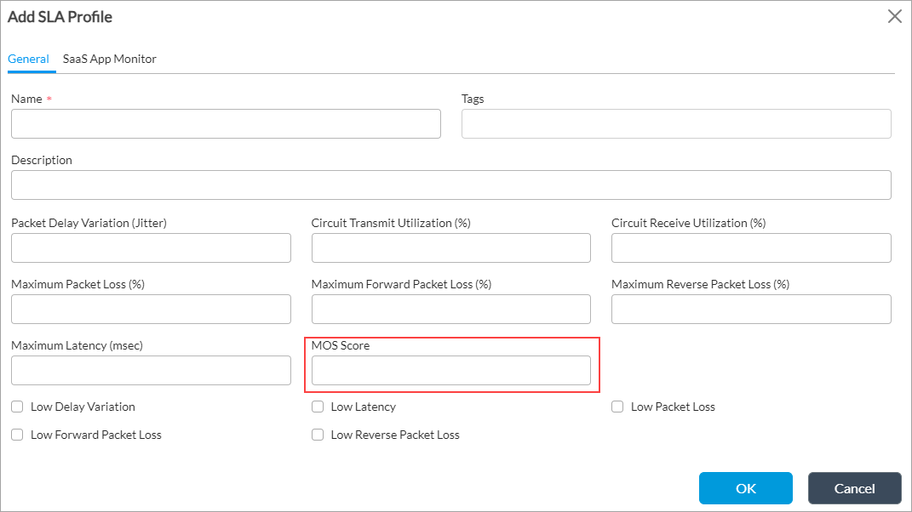Check the Low Packet Loss option
Image resolution: width=912 pixels, height=512 pixels.
(x=617, y=407)
